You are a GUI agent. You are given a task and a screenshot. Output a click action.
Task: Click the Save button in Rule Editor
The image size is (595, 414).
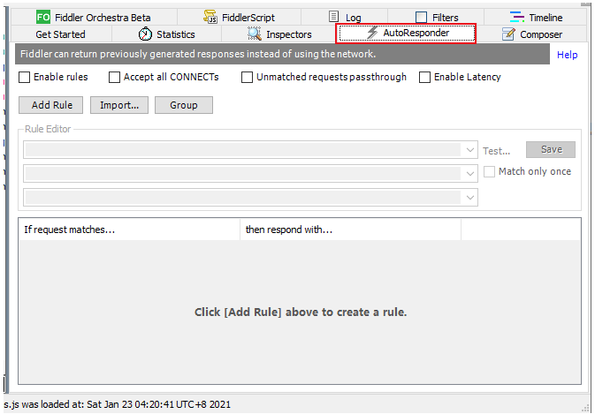point(551,149)
